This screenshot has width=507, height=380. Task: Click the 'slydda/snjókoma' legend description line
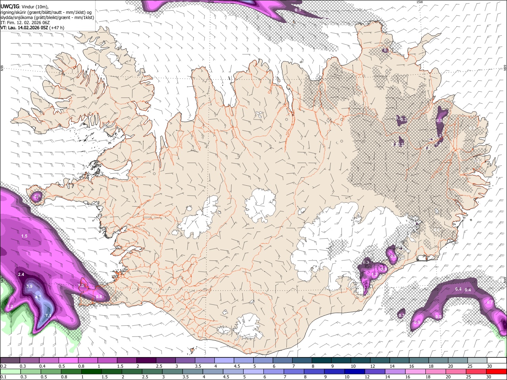[47, 17]
